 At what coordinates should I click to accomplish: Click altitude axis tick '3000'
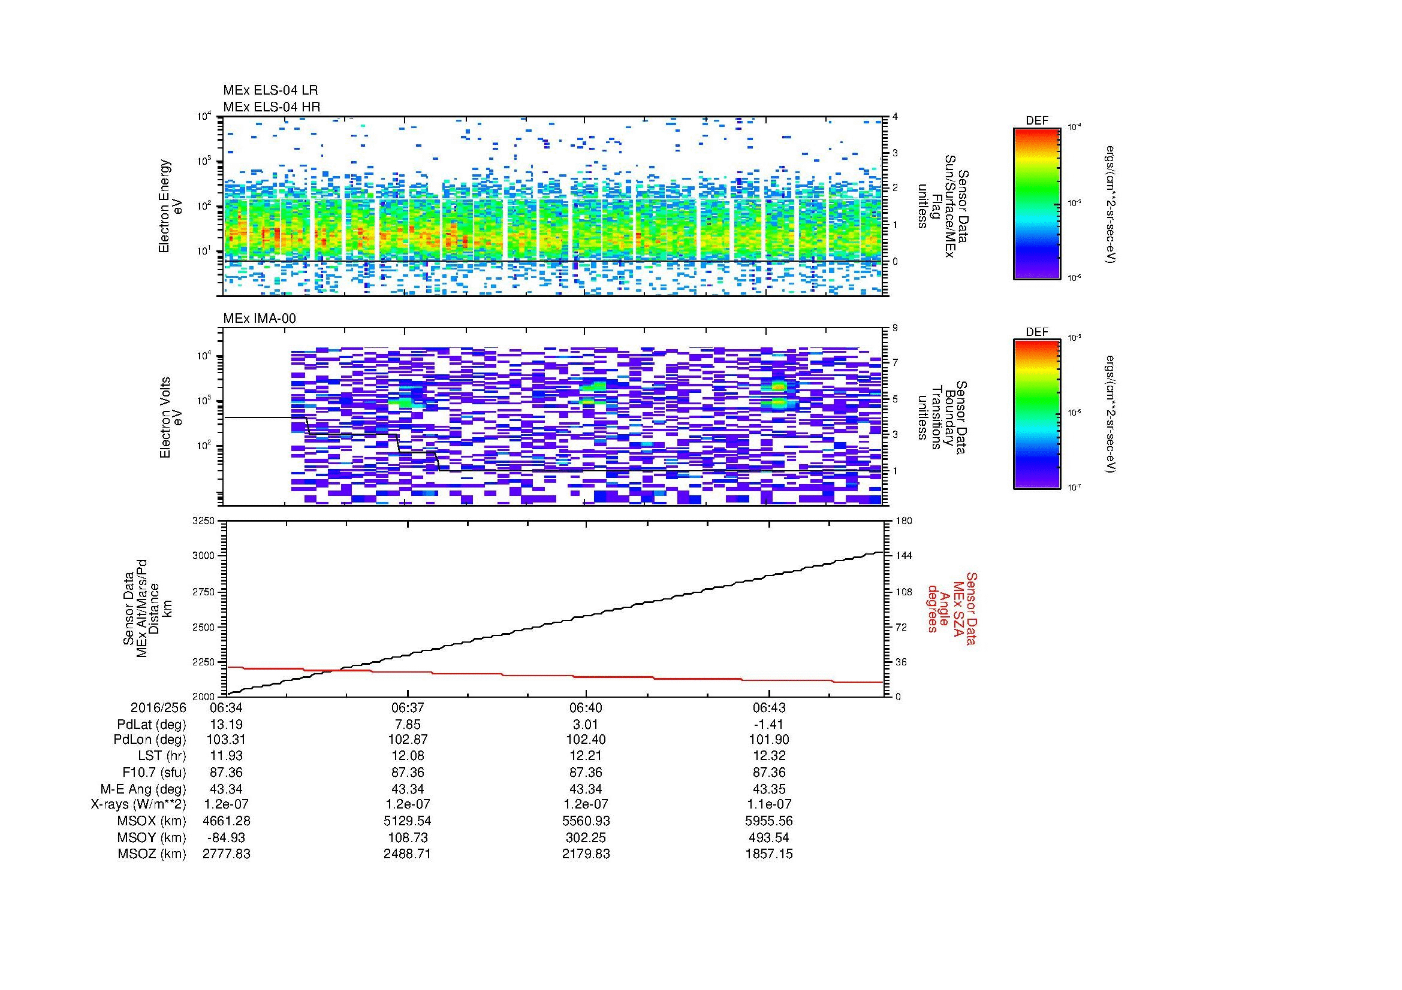(x=204, y=556)
